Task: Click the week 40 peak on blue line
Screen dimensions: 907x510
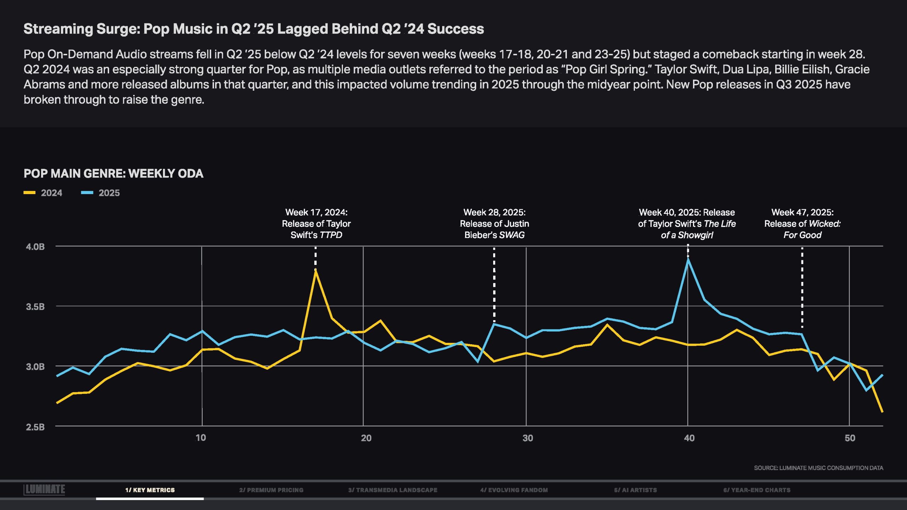Action: (688, 259)
